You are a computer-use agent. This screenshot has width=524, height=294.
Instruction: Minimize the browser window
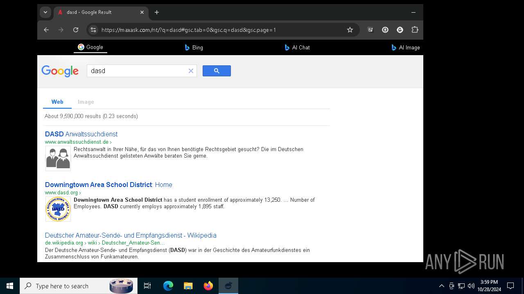click(413, 12)
